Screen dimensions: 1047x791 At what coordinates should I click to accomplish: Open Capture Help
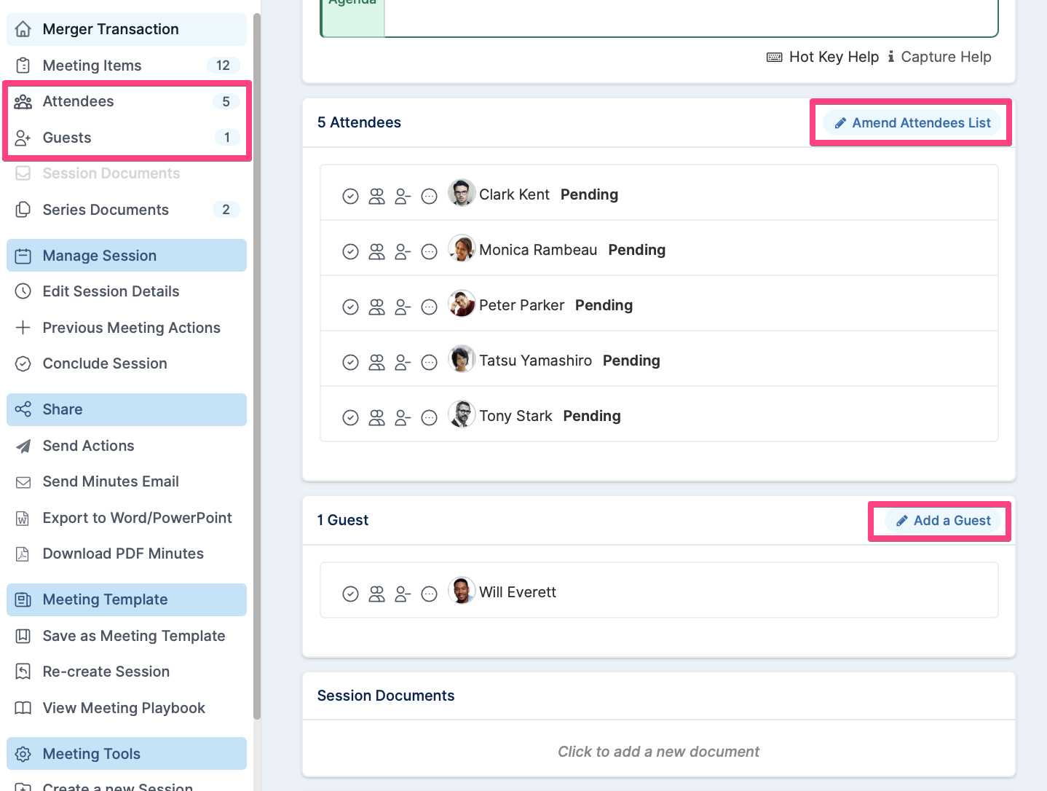pos(939,57)
